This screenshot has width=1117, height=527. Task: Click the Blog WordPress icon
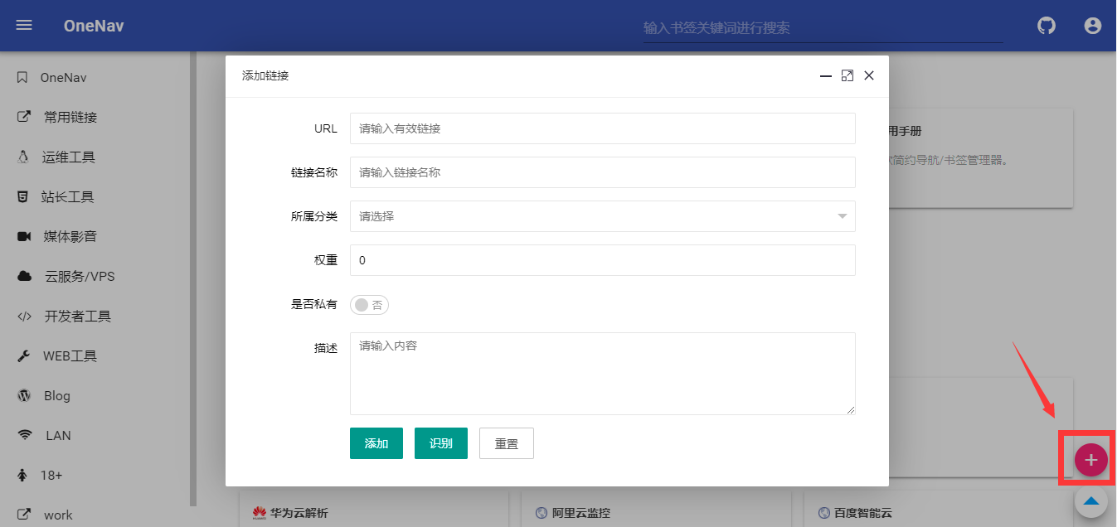[x=23, y=395]
